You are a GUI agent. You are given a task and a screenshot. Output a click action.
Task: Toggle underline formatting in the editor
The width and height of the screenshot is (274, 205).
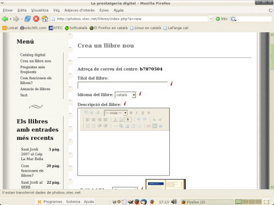pos(142,113)
